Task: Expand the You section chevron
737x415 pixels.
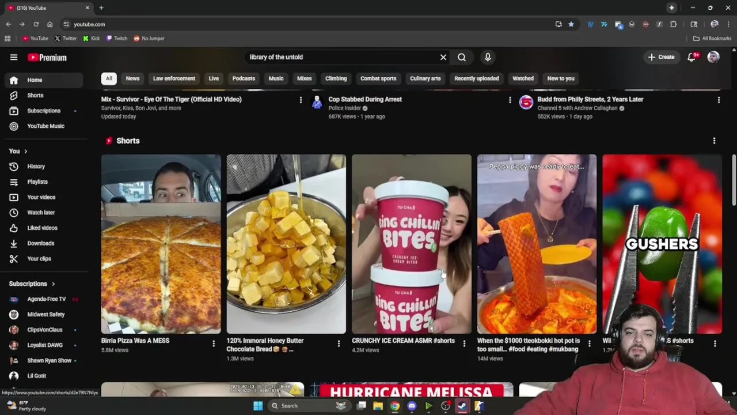Action: [25, 151]
